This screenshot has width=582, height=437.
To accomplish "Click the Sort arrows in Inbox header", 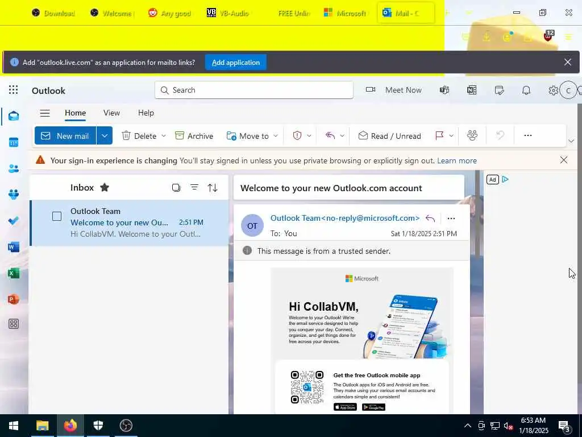I will click(213, 188).
